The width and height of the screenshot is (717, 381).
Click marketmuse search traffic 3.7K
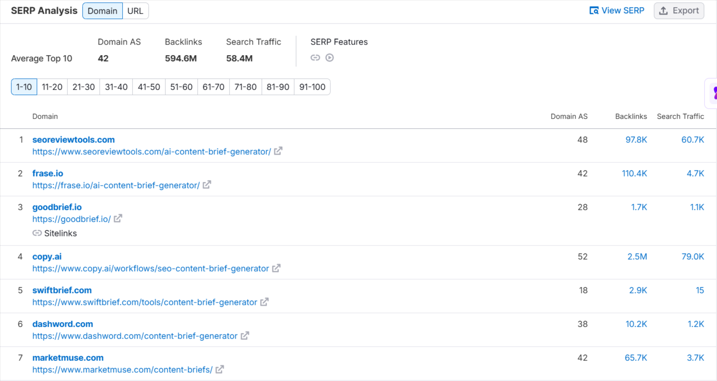pyautogui.click(x=695, y=358)
